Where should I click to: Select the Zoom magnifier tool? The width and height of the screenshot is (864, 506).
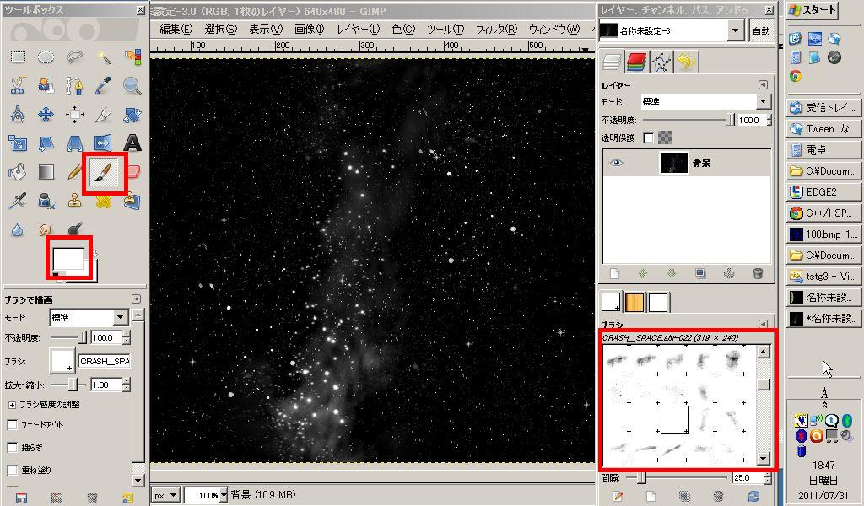pos(132,85)
